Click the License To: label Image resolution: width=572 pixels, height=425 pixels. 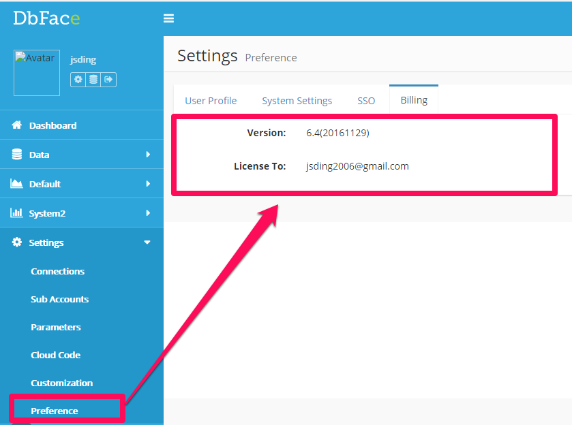(260, 166)
